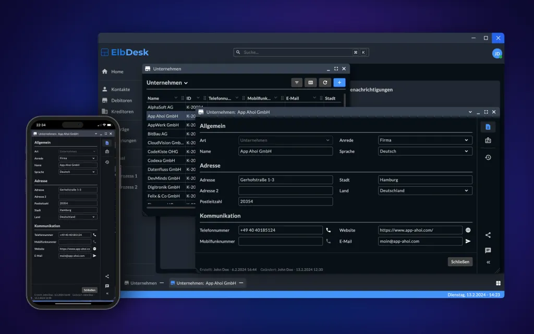534x334 pixels.
Task: Select the BitBau AG row
Action: [171, 134]
